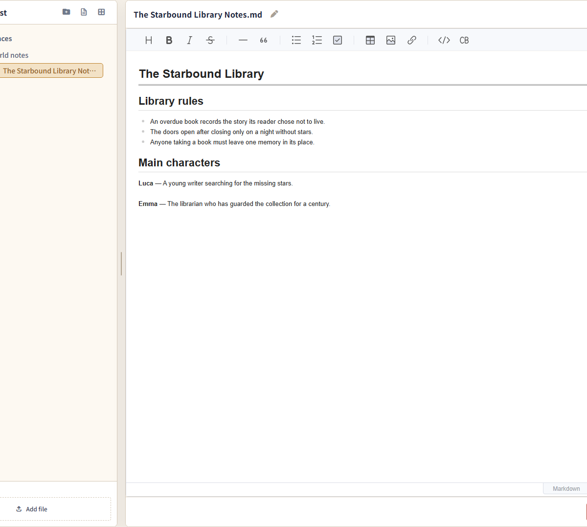Insert a hyperlink
This screenshot has width=587, height=527.
(x=412, y=40)
